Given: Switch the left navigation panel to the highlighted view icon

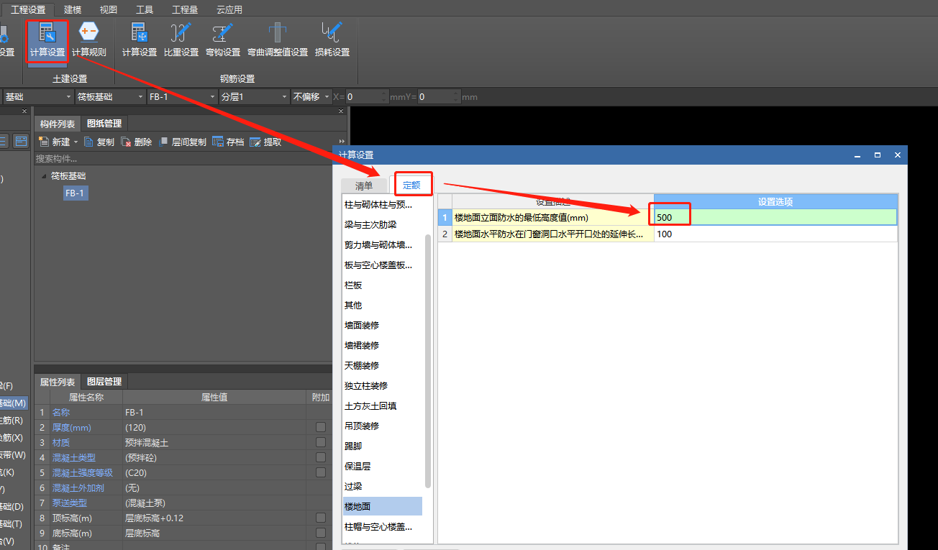Looking at the screenshot, I should pos(21,142).
